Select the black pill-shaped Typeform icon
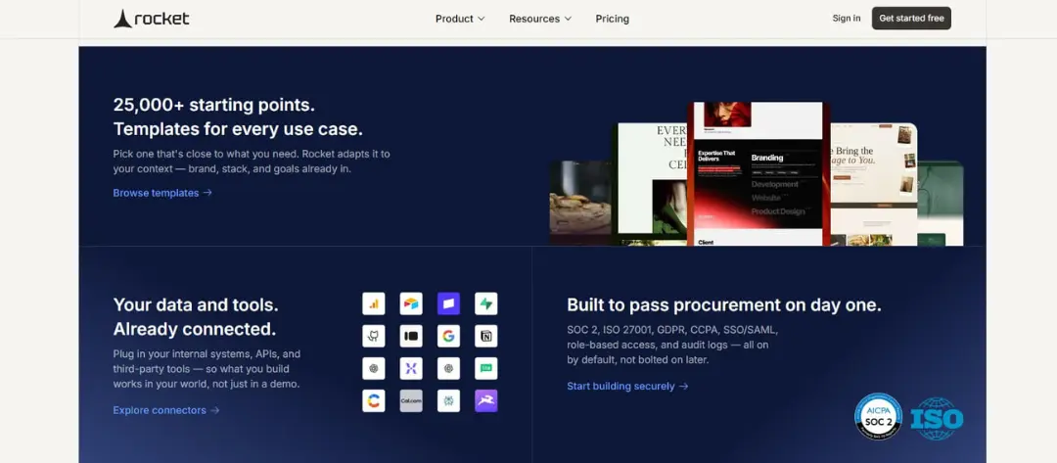 (x=410, y=336)
